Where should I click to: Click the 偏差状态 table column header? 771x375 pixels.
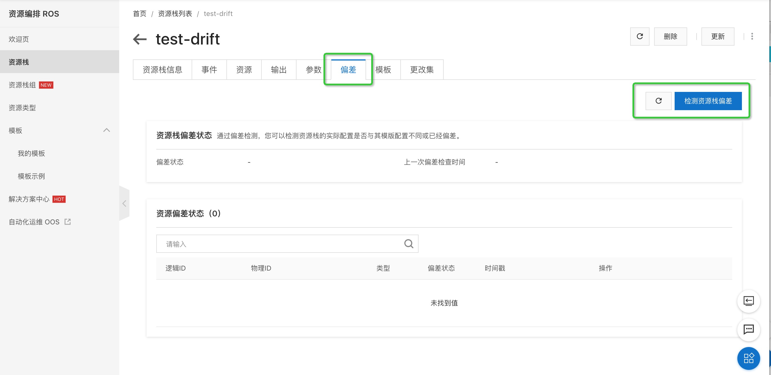click(441, 268)
